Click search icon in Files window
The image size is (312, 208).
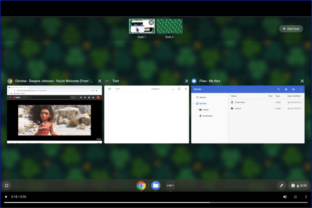click(x=278, y=89)
